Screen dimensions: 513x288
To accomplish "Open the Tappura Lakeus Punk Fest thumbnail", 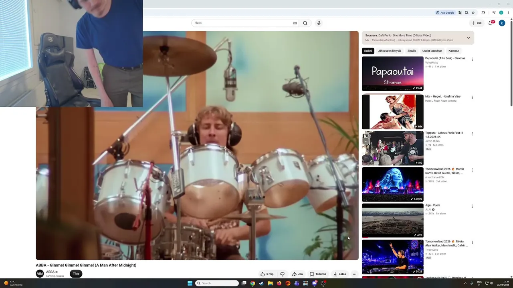I will (393, 148).
